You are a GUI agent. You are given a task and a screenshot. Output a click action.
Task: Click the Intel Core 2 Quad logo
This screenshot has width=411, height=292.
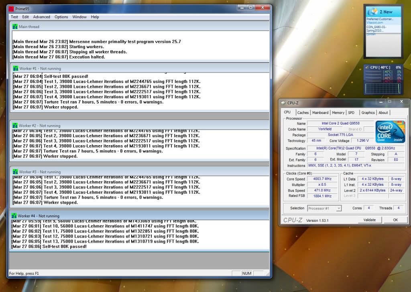point(390,132)
